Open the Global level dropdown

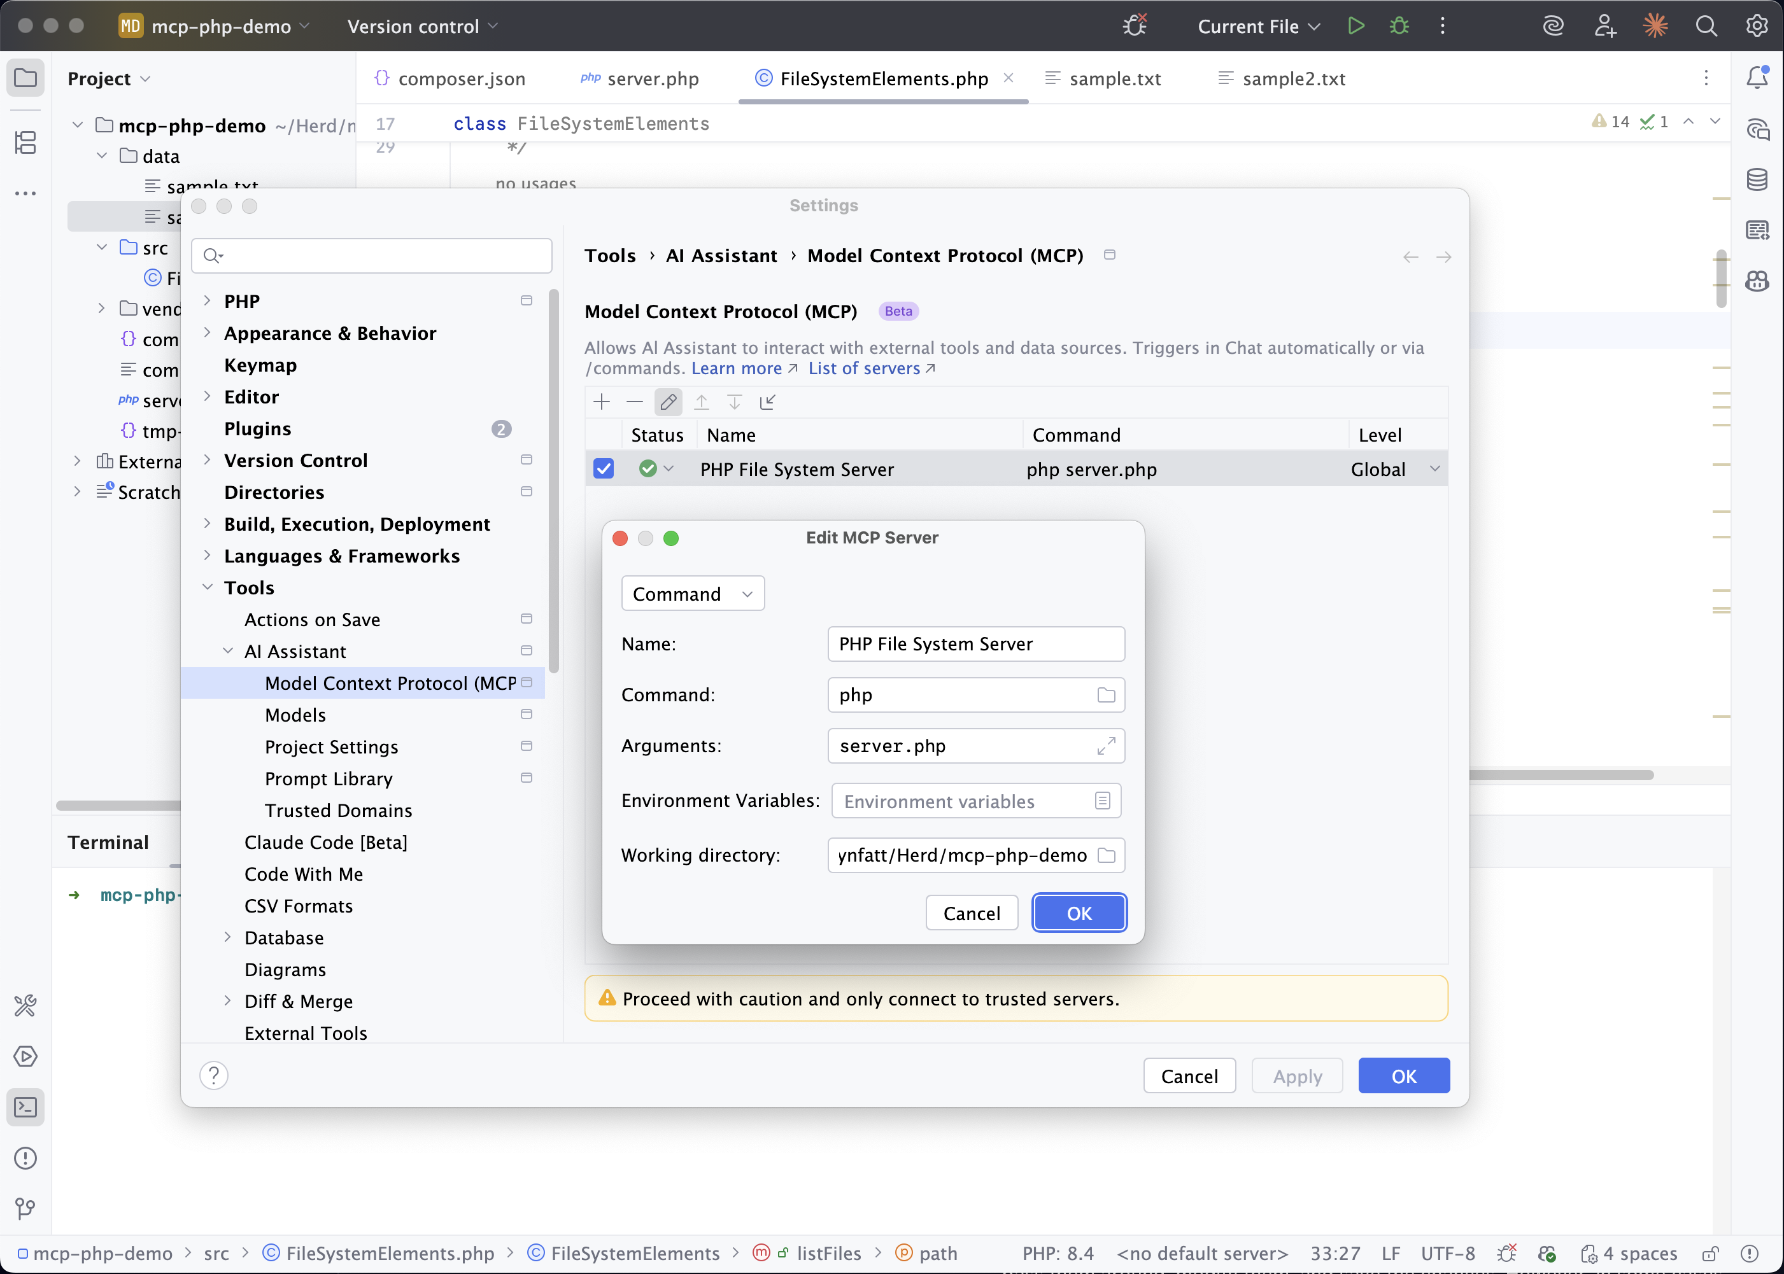click(x=1434, y=468)
